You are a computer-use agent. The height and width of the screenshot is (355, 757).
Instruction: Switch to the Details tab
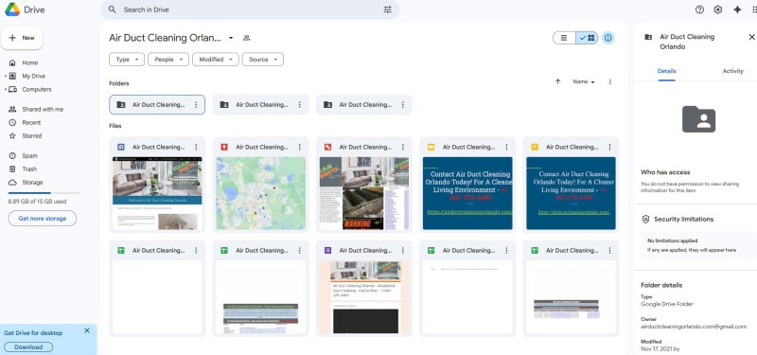(x=667, y=71)
